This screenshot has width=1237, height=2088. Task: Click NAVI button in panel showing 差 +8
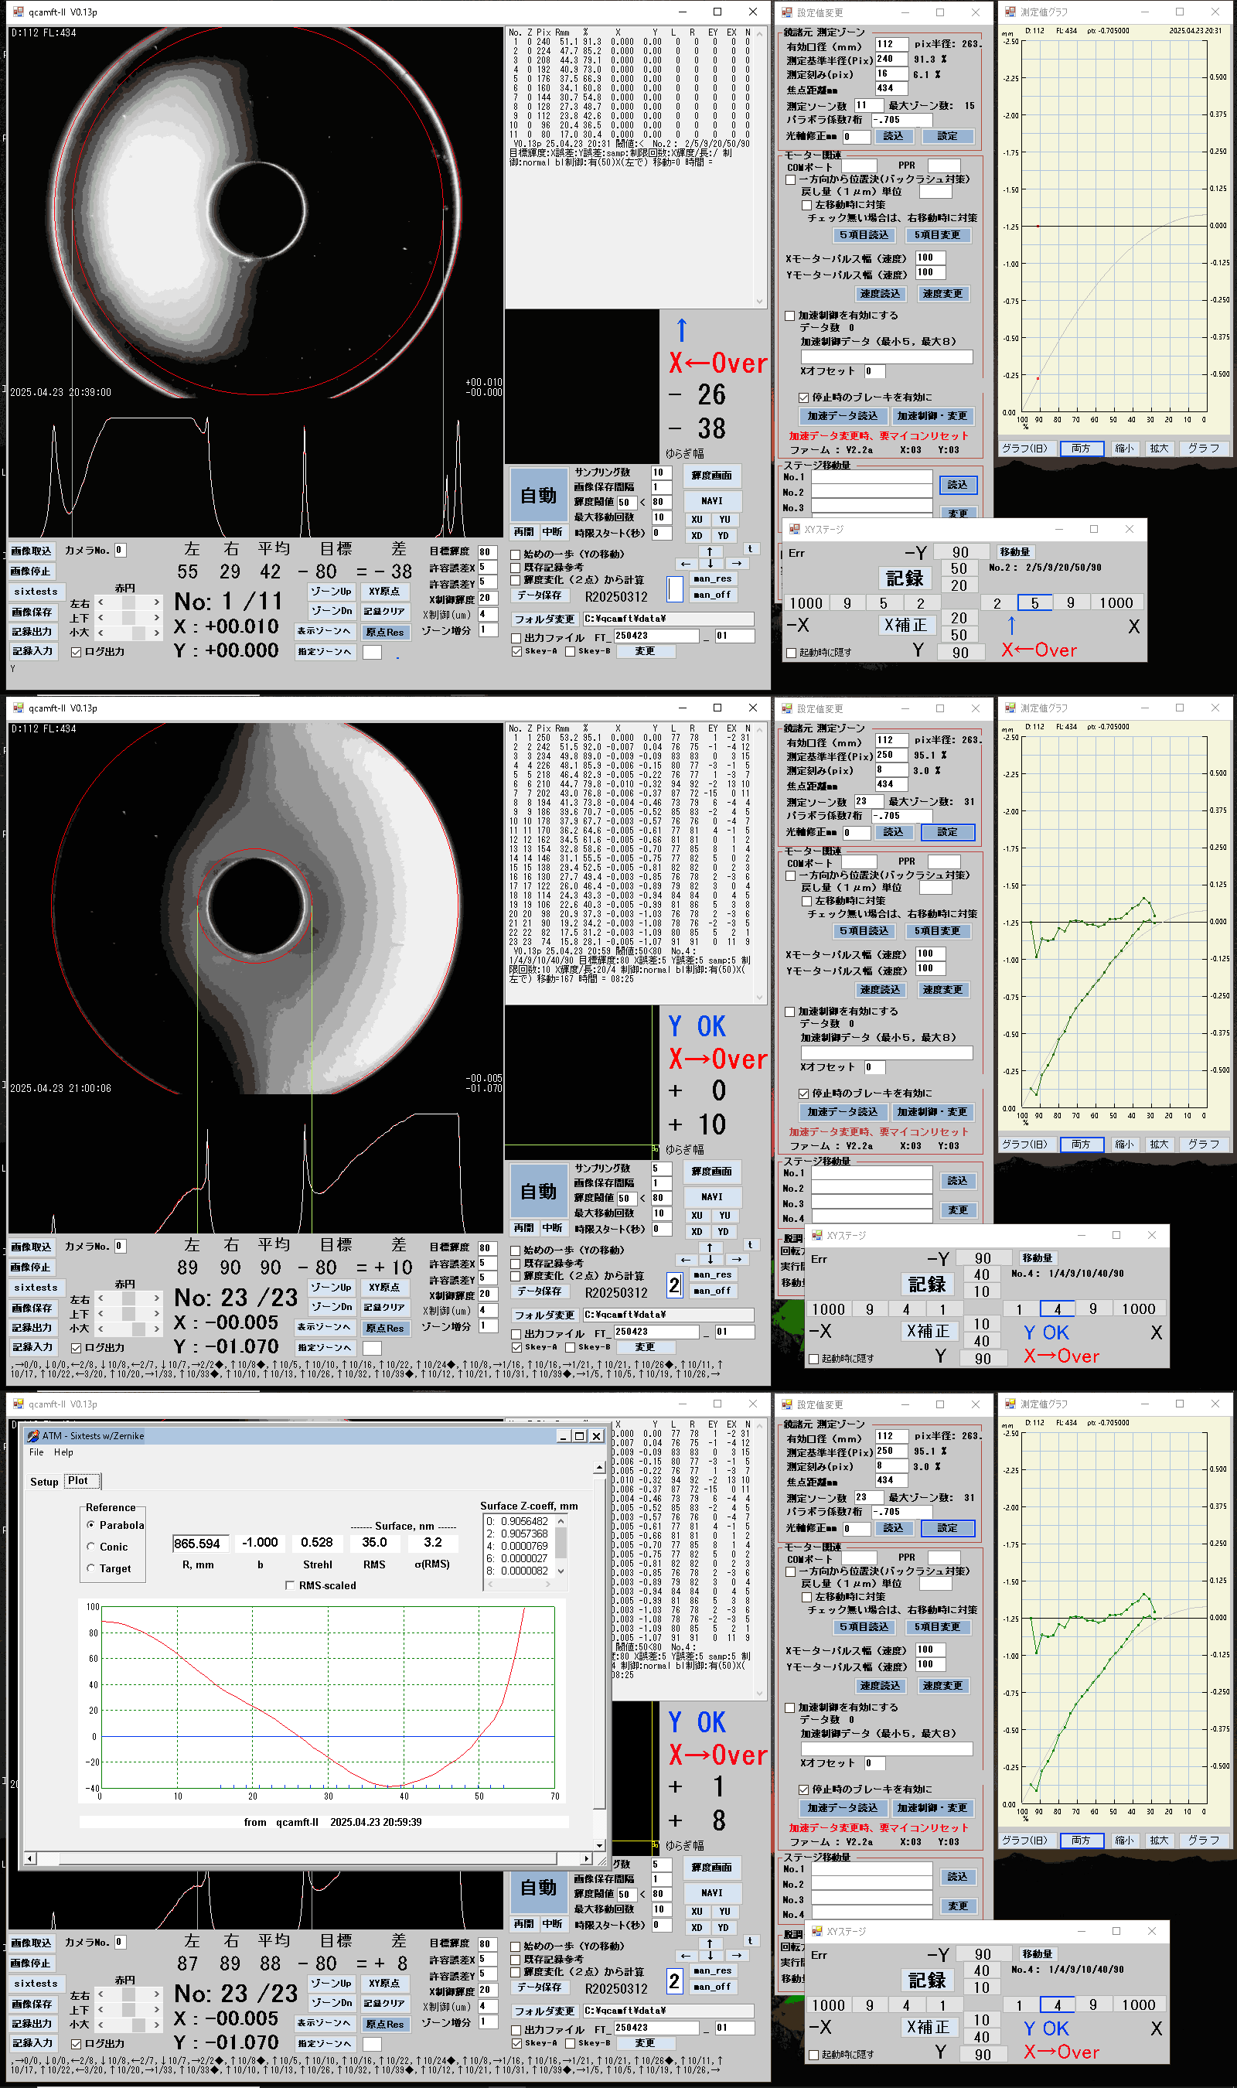712,1893
